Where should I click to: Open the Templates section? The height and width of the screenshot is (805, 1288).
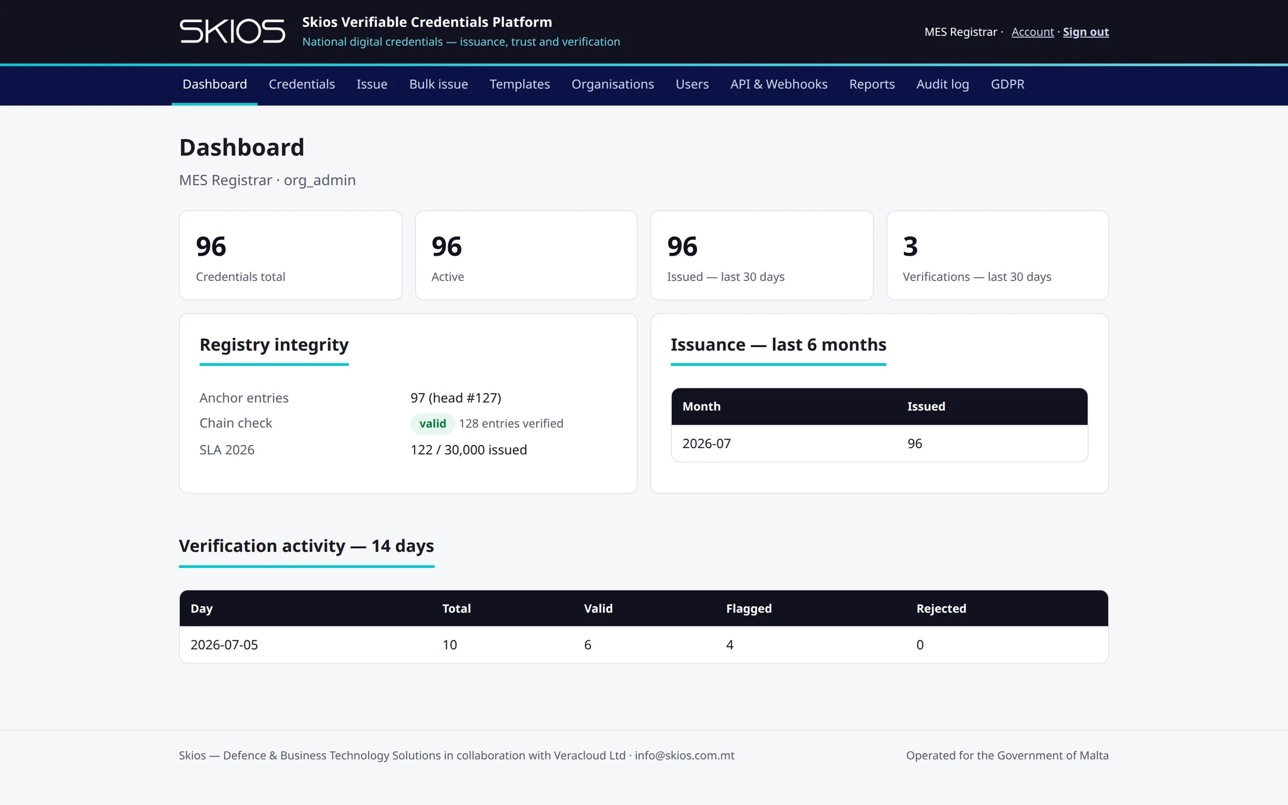pos(519,84)
